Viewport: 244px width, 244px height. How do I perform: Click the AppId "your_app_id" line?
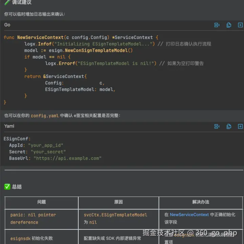36,145
